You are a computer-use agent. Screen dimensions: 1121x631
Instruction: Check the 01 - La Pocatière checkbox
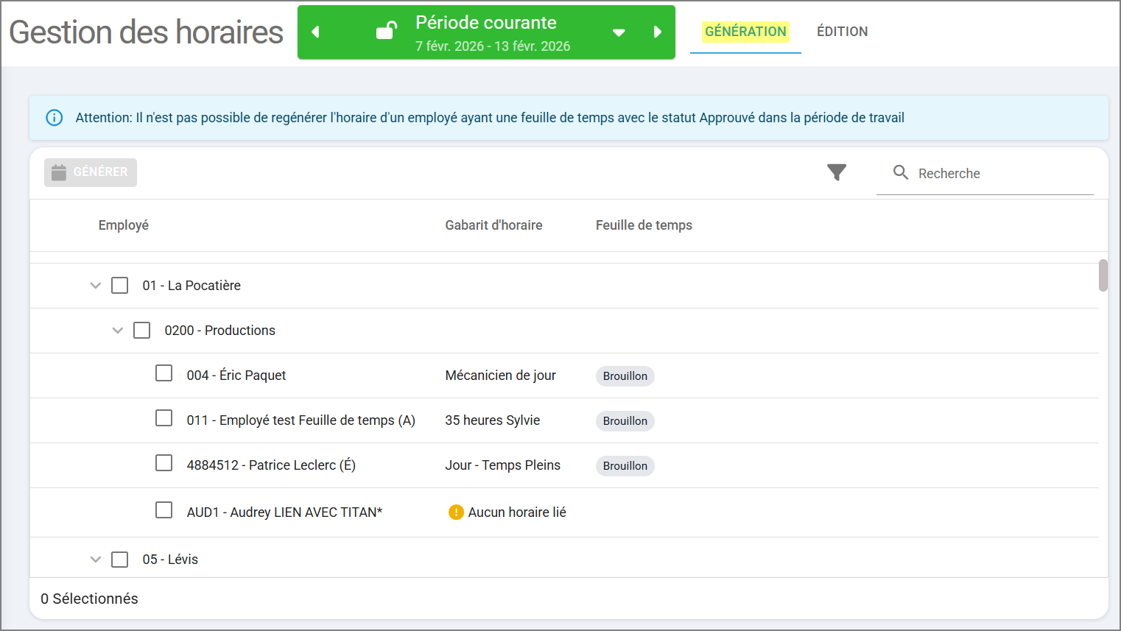pos(120,286)
